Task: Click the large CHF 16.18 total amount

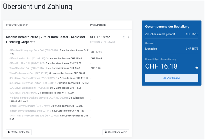Action: click(161, 66)
